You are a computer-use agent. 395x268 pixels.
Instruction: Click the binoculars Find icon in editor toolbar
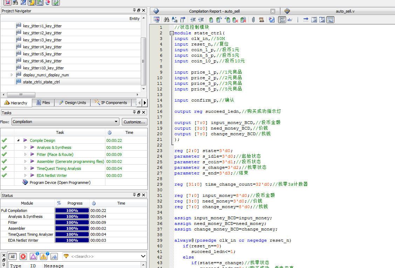(x=167, y=20)
